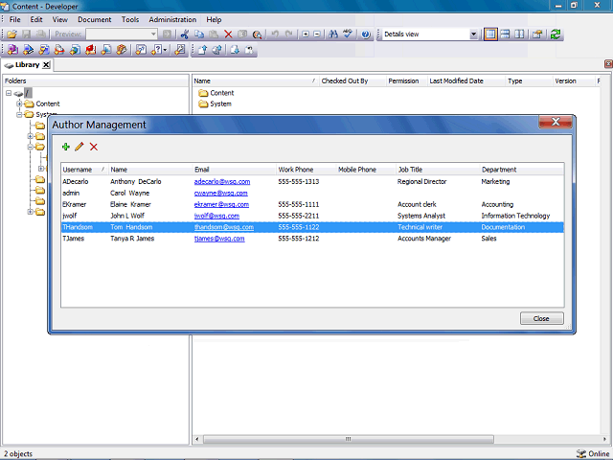Click the first new-document icon in second toolbar

pos(12,50)
